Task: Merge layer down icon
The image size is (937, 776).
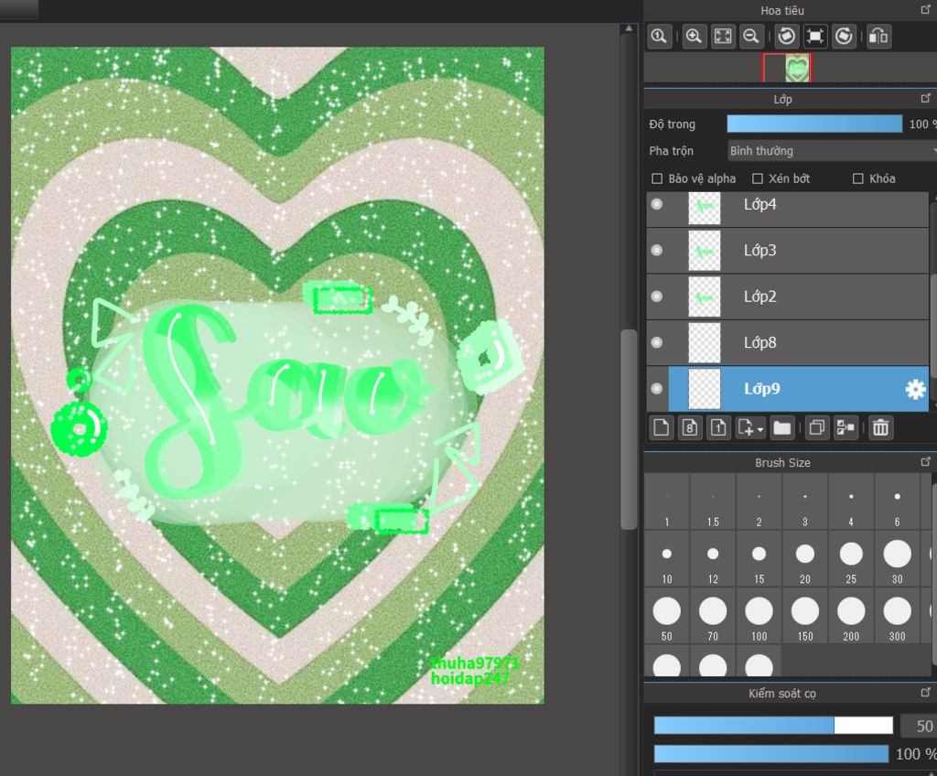Action: point(845,428)
